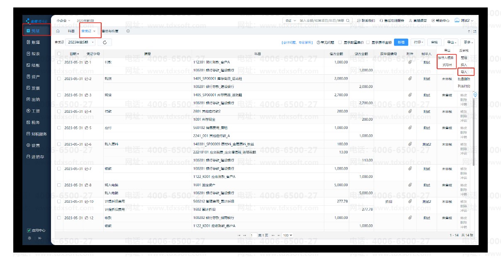The image size is (501, 260).
Task: Select 批量删除 from the 更多 menu
Action: coord(464,79)
